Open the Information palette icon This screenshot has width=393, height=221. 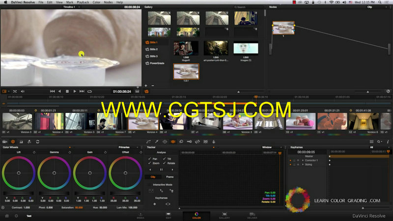tap(388, 141)
